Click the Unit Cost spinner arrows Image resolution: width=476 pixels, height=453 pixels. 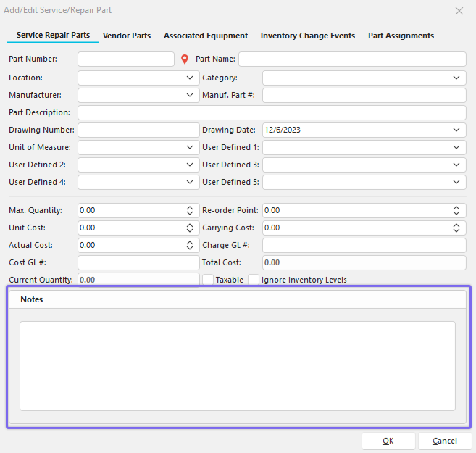pyautogui.click(x=190, y=228)
